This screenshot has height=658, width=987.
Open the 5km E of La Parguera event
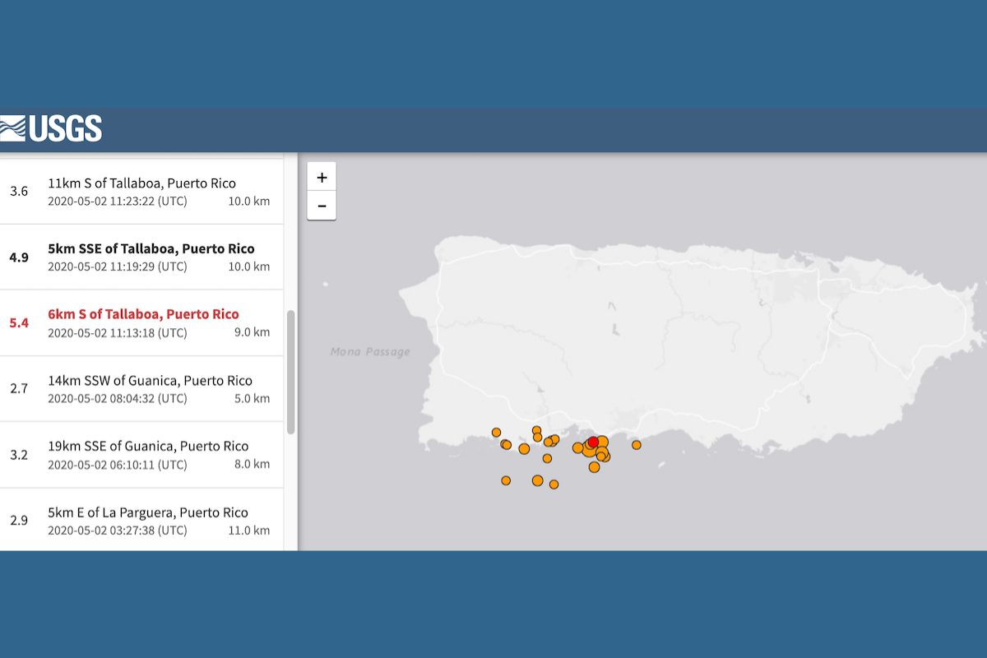tap(141, 520)
